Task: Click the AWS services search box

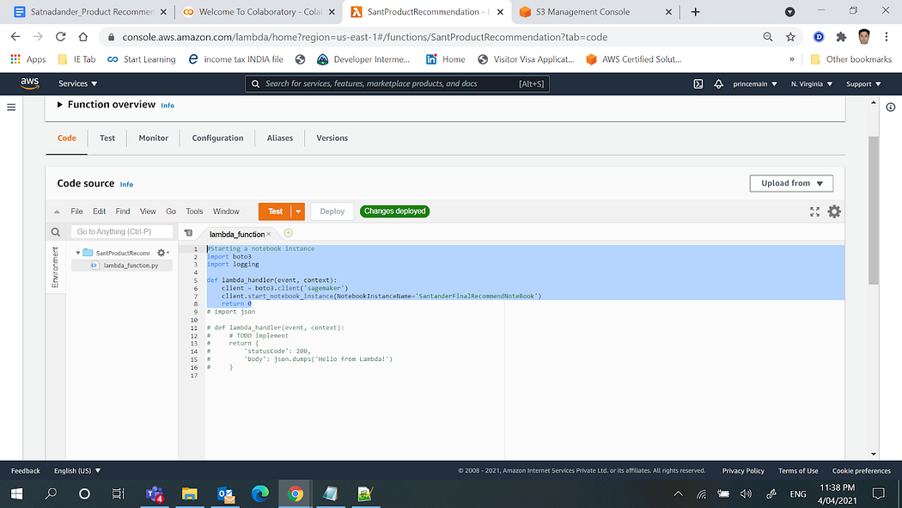Action: point(397,84)
